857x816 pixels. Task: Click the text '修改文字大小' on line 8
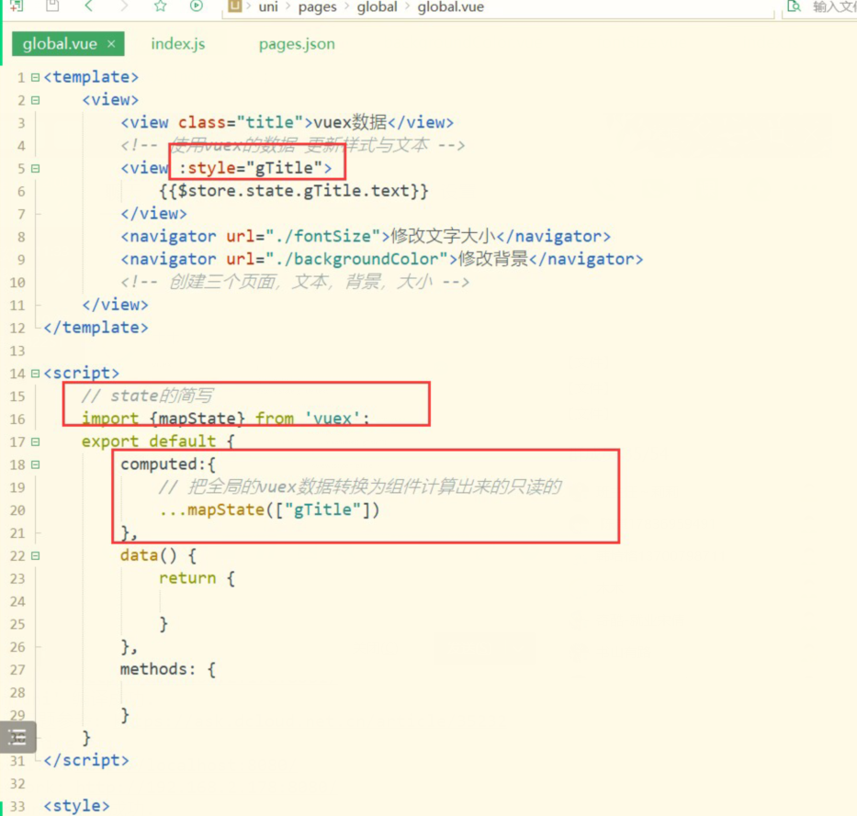pyautogui.click(x=444, y=237)
